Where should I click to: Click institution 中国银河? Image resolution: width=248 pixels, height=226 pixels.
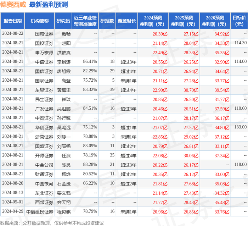(x=44, y=183)
